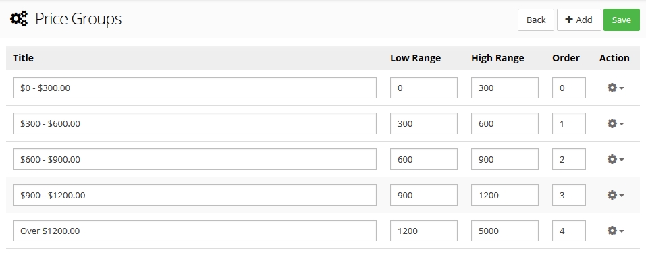Open gear action menu for $600 - $900.00 row
The image size is (646, 261).
(x=616, y=159)
